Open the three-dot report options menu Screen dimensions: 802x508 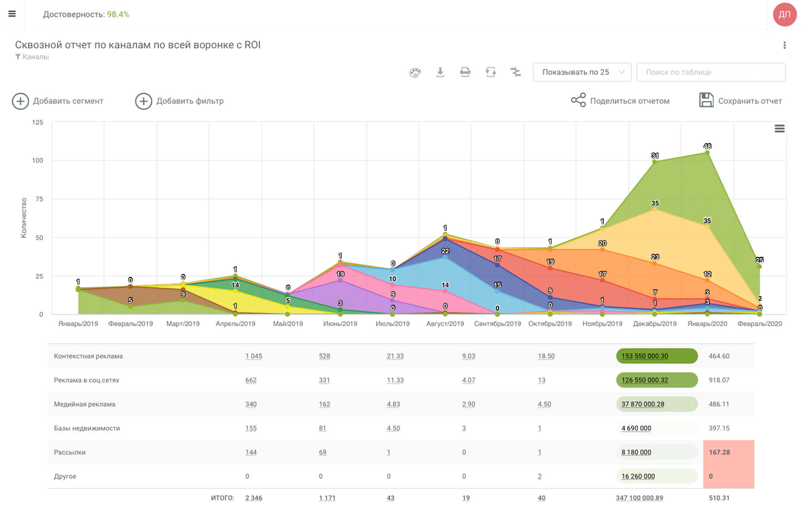[784, 45]
